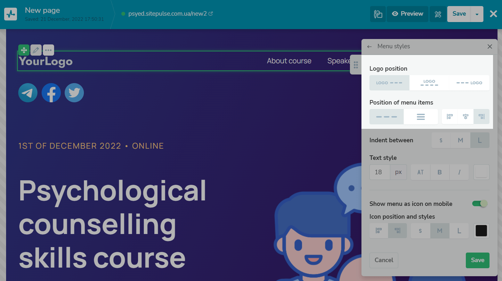The height and width of the screenshot is (281, 502).
Task: Open the Save dropdown arrow in header
Action: click(x=477, y=14)
